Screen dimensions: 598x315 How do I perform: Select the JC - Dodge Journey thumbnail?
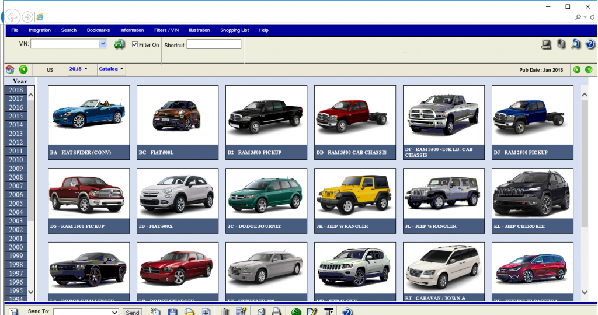click(x=266, y=201)
